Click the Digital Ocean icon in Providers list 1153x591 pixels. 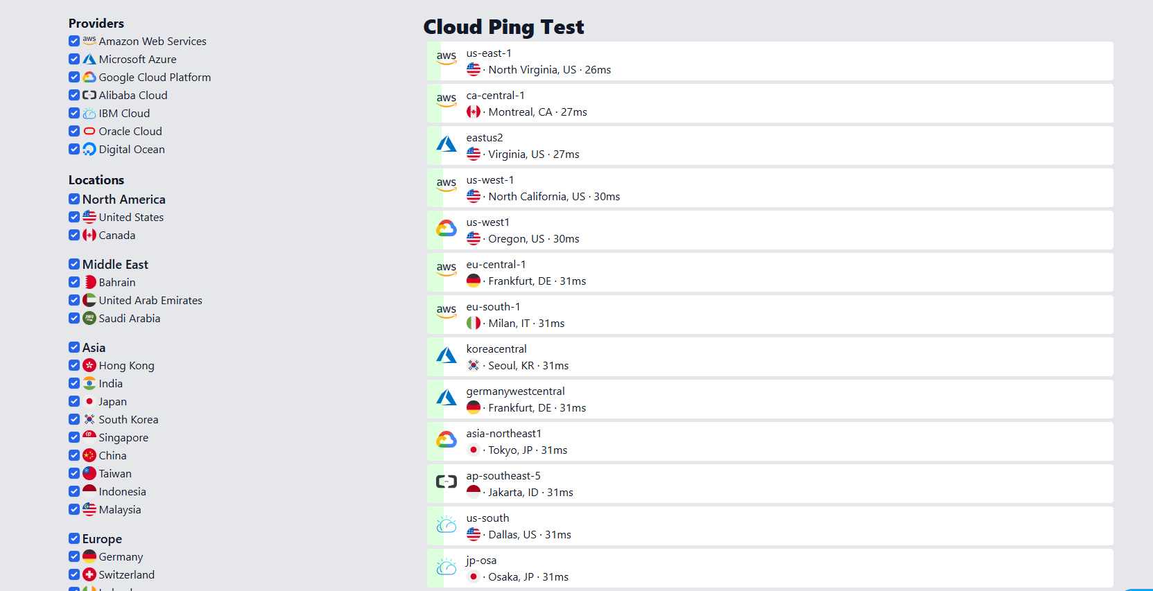89,149
